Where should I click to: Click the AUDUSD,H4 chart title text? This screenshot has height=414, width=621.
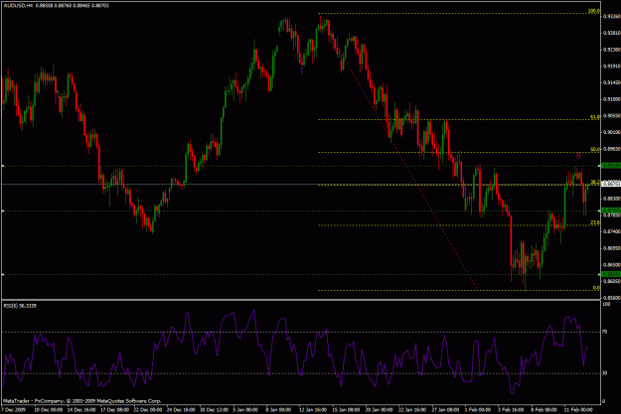[19, 6]
